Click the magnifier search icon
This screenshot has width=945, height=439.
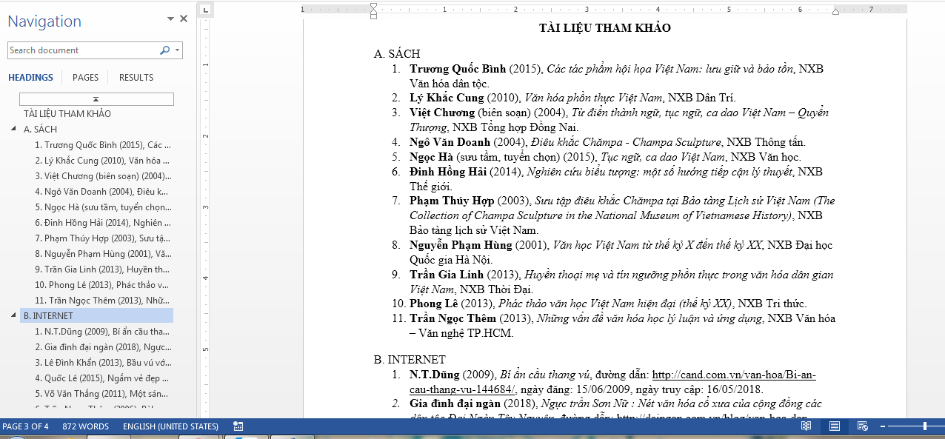tap(164, 50)
